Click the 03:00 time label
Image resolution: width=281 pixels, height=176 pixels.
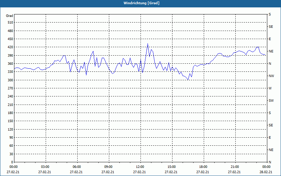coord(45,167)
